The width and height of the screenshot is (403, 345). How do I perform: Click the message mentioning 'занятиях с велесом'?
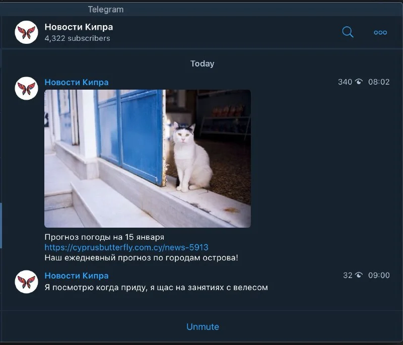(156, 288)
